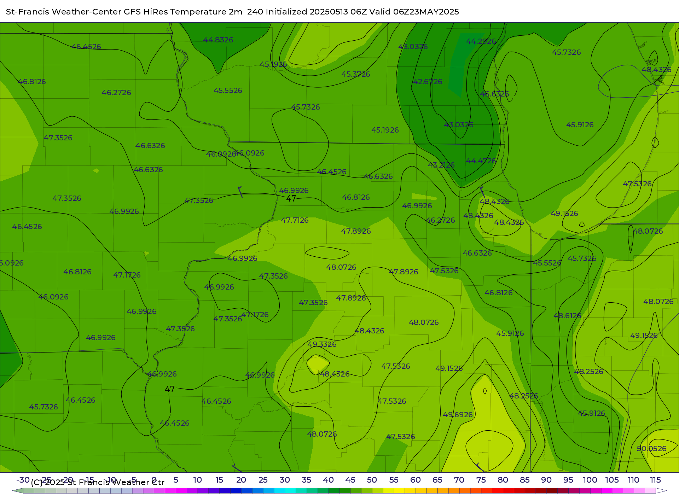Click the 105 tick label on legend
The image size is (679, 495).
(612, 480)
